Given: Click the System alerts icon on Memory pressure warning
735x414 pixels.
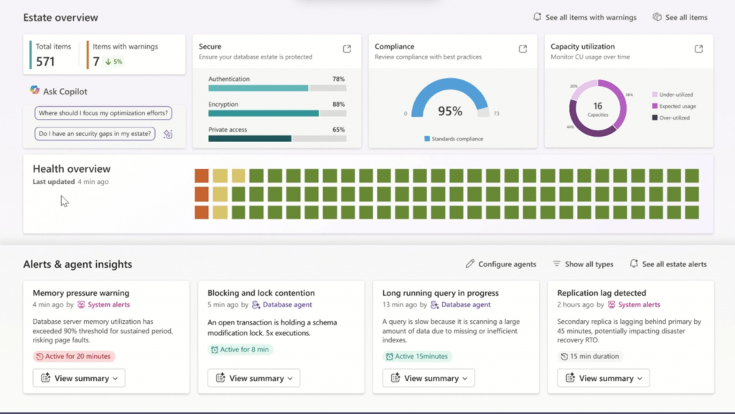Looking at the screenshot, I should pyautogui.click(x=83, y=305).
